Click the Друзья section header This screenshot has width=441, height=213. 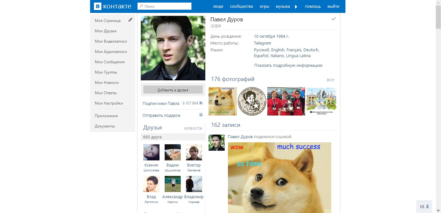[x=152, y=128]
